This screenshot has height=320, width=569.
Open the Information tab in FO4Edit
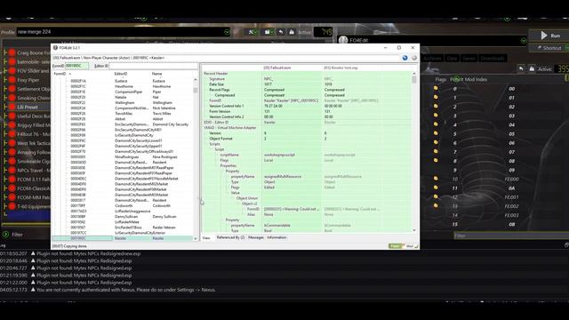(x=276, y=237)
